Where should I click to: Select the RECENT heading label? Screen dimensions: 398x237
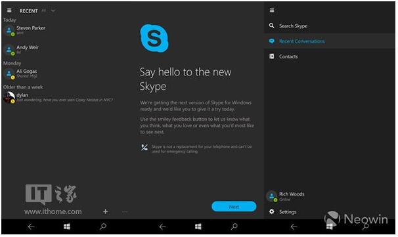[x=28, y=11]
